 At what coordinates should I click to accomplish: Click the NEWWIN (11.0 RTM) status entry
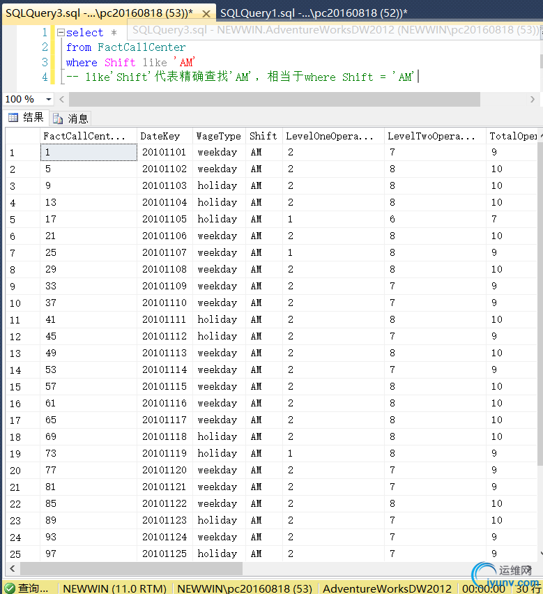pyautogui.click(x=115, y=588)
